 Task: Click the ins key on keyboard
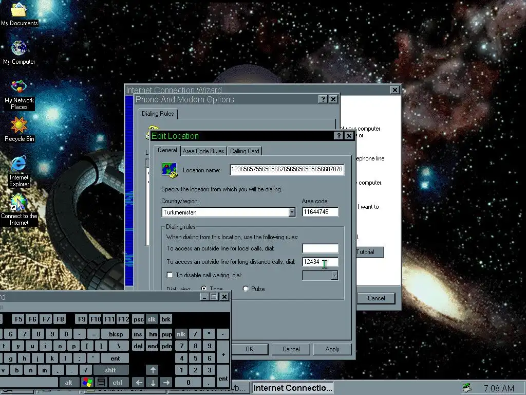coord(138,334)
